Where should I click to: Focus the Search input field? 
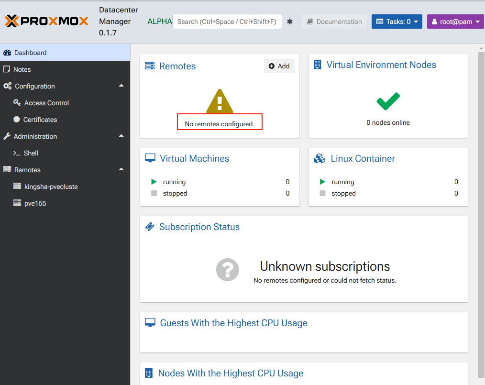(x=227, y=22)
